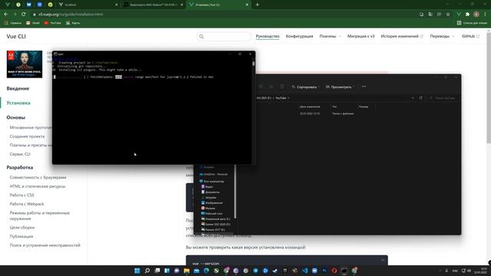Open Сервис CLI sidebar link
This screenshot has height=276, width=491.
(20, 154)
